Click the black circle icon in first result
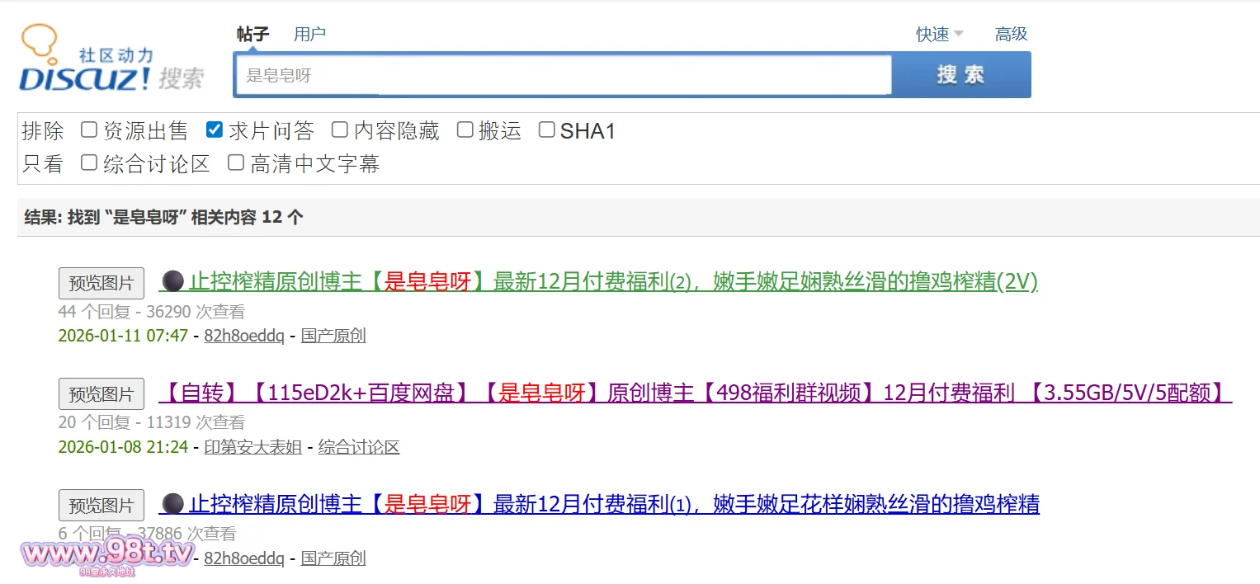The image size is (1260, 584). (x=172, y=282)
